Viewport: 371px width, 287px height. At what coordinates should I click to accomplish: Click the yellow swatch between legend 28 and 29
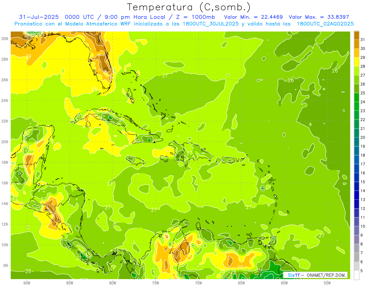point(356,62)
